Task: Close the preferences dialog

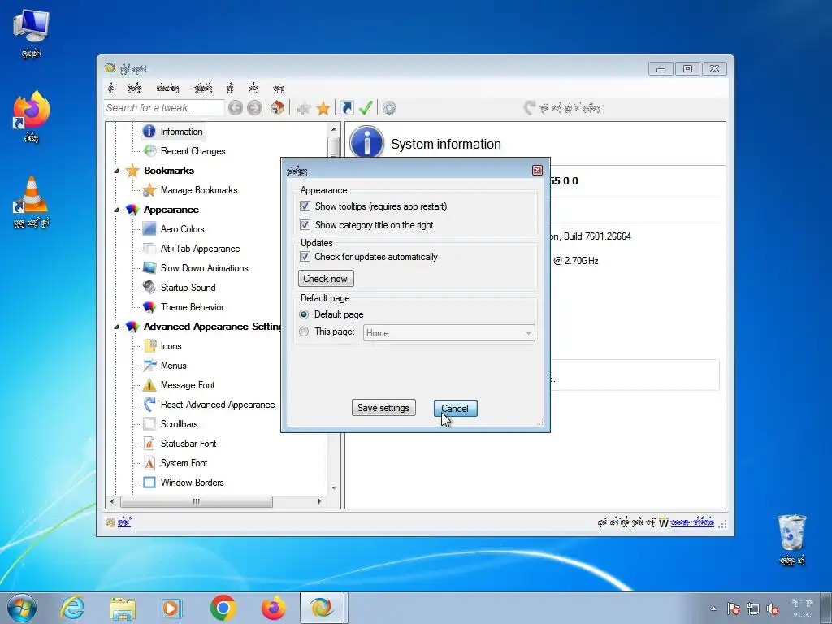Action: pyautogui.click(x=537, y=171)
